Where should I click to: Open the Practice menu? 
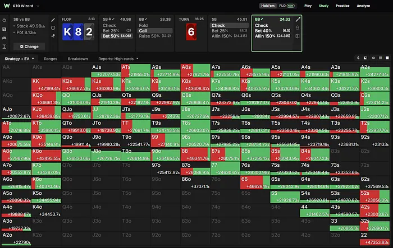[342, 6]
